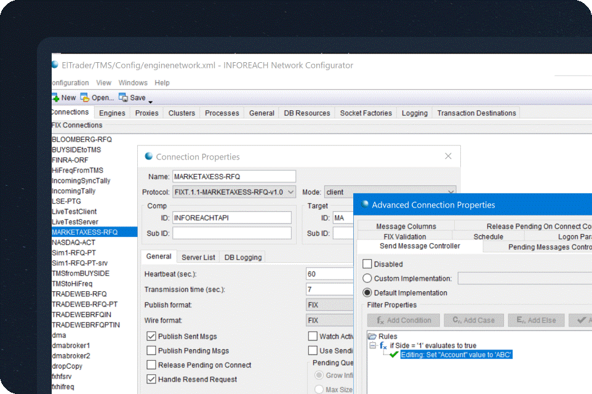This screenshot has width=592, height=394.
Task: Open the Save button dropdown arrow
Action: click(x=150, y=101)
